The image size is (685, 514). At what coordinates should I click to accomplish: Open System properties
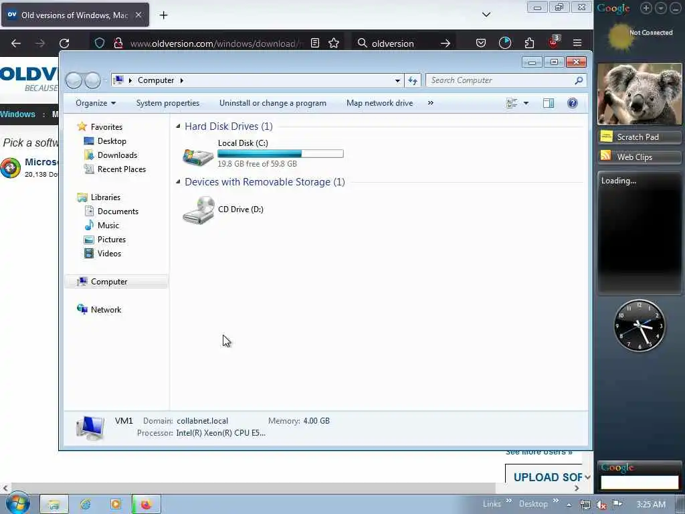168,103
